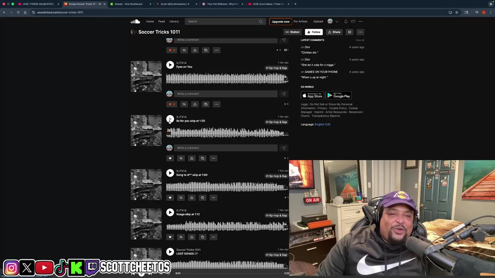Image resolution: width=495 pixels, height=278 pixels.
Task: Repost the Eyes on You track
Action: 184,104
